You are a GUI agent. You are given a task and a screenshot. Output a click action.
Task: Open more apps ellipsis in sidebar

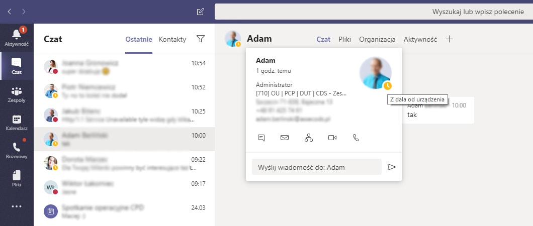point(17,206)
